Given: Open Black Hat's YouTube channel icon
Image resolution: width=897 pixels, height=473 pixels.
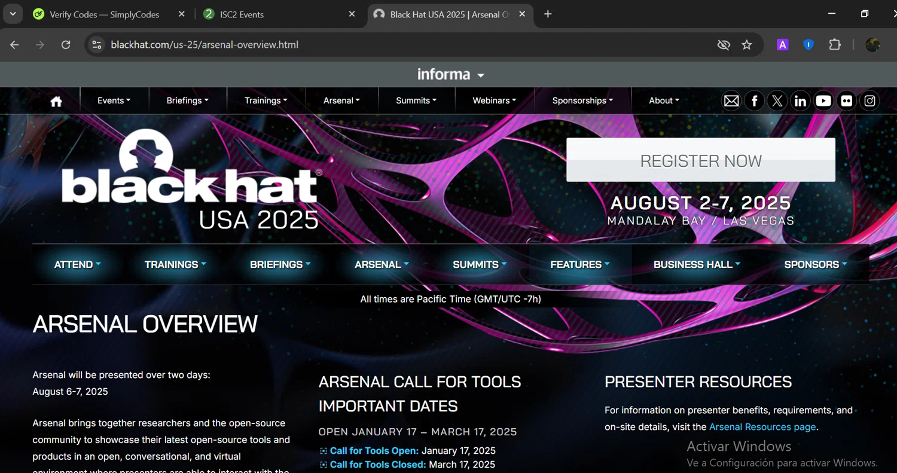Looking at the screenshot, I should 823,101.
